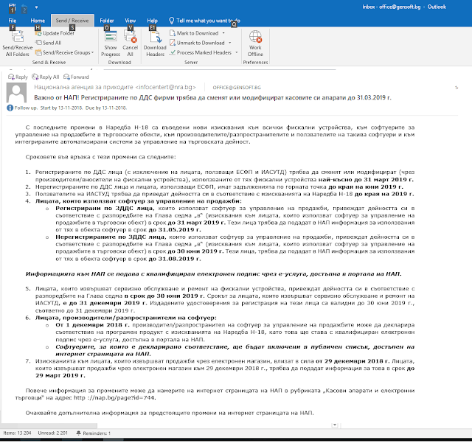Click the horizontal scrollbar at bottom
Image resolution: width=472 pixels, height=443 pixels.
click(x=49, y=425)
